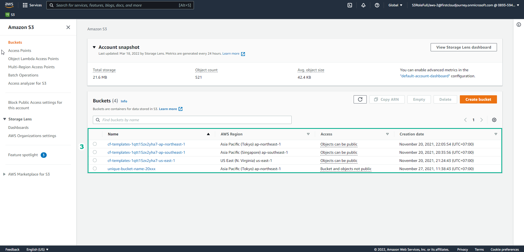Open Batch Operations
Screen dimensions: 524x252
click(x=23, y=75)
